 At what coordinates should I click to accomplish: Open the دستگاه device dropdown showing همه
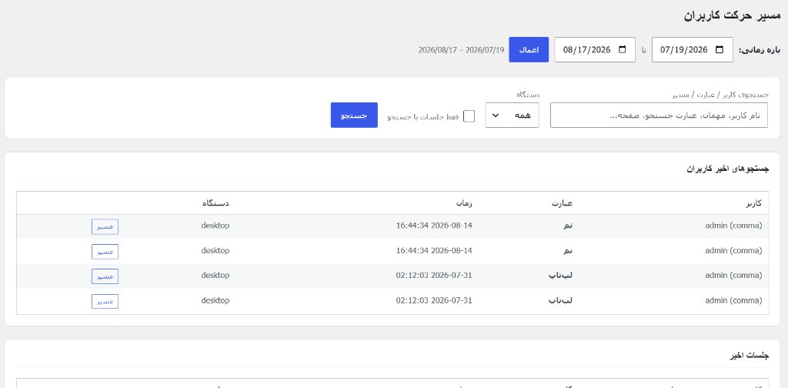pyautogui.click(x=512, y=115)
